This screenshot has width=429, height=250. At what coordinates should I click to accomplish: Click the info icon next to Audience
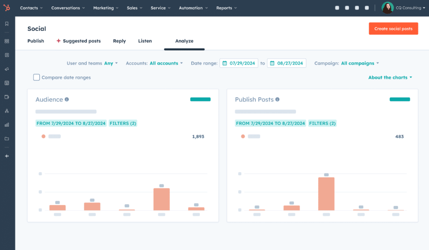(67, 100)
